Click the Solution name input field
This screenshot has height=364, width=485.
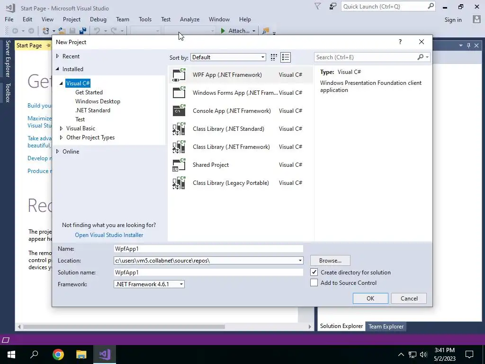[208, 273]
